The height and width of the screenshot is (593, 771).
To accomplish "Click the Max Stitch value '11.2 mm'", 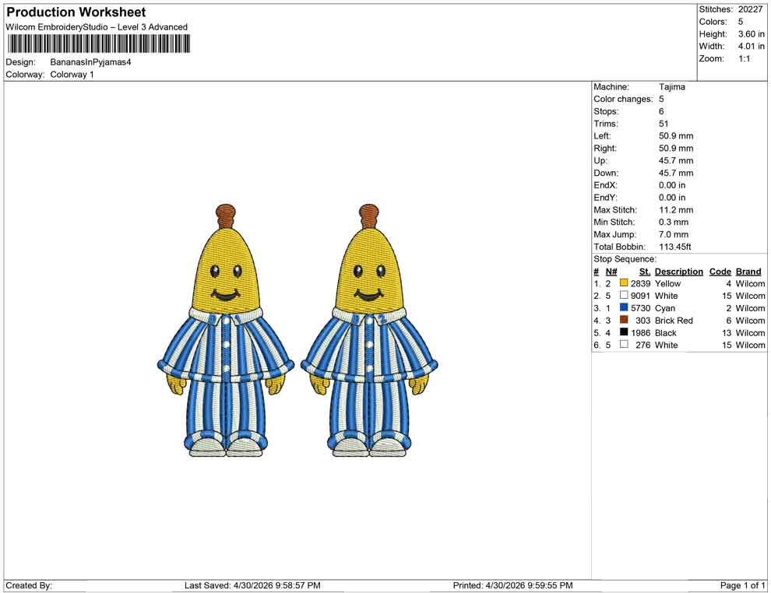I will point(676,210).
